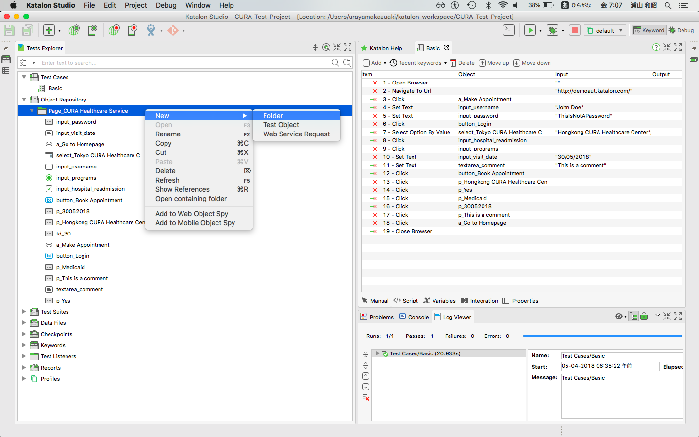
Task: Expand the Keywords folder
Action: [x=24, y=345]
